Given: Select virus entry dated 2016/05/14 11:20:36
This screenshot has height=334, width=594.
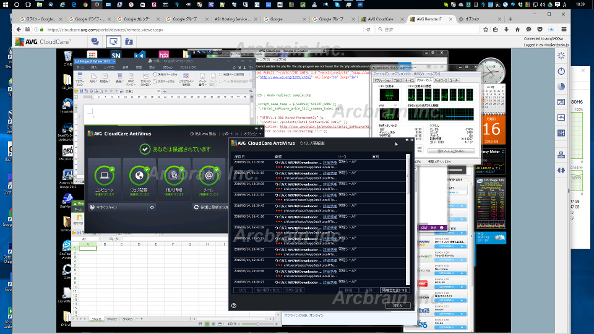Looking at the screenshot, I should click(320, 165).
